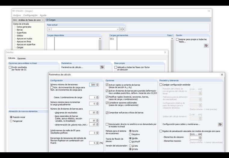Click the icon button under Asignar peso propio

tap(206, 46)
